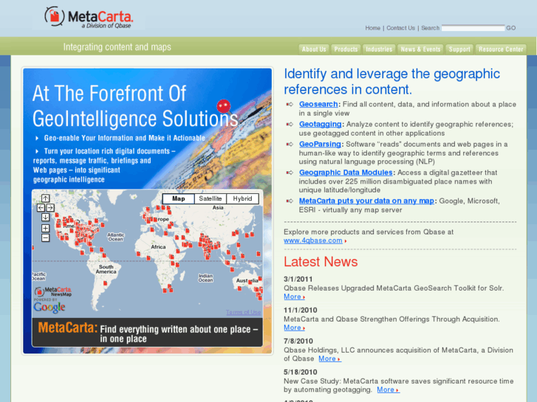Click More after the 5/18/2010 case study
Image resolution: width=537 pixels, height=402 pixels.
pyautogui.click(x=388, y=389)
